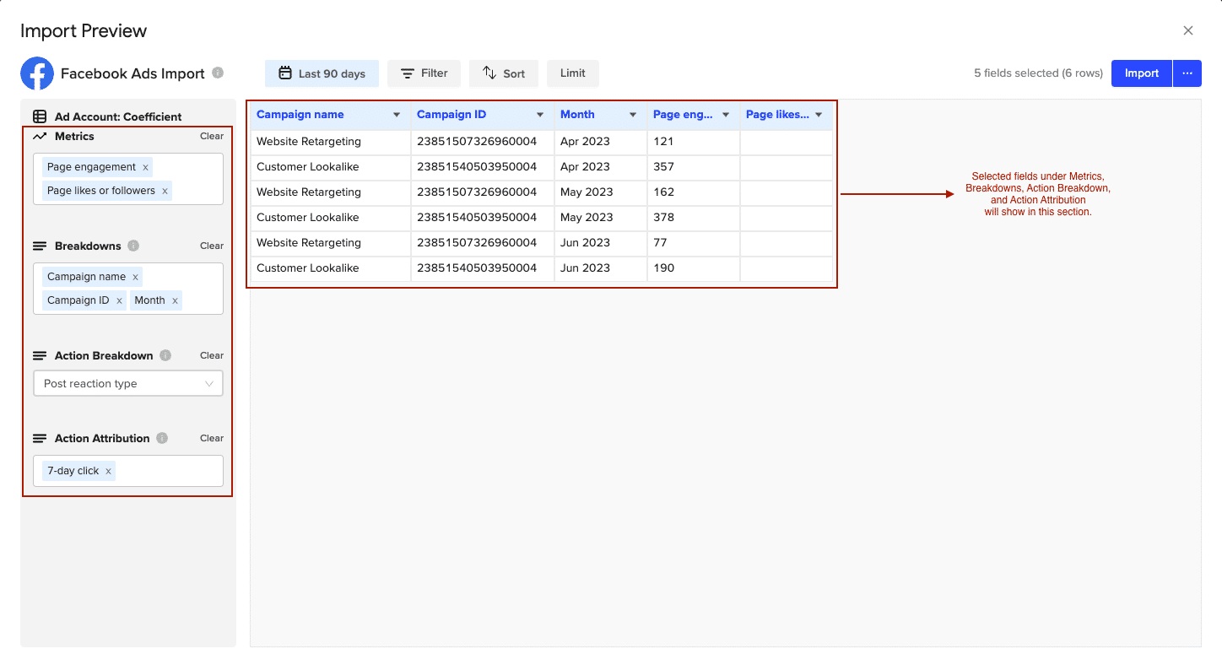Open the Post reaction type dropdown
This screenshot has height=665, width=1222.
pyautogui.click(x=128, y=383)
